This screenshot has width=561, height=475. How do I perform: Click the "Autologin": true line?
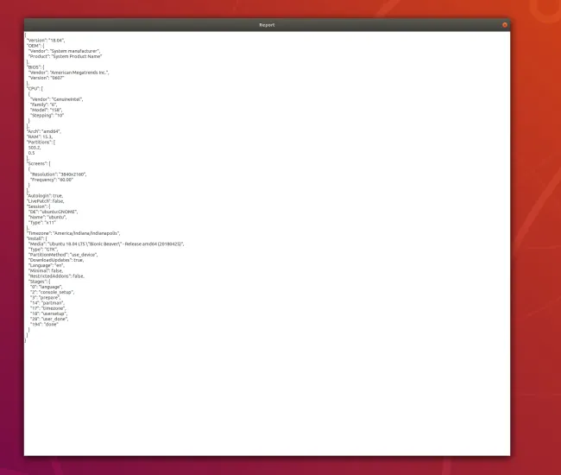point(45,196)
